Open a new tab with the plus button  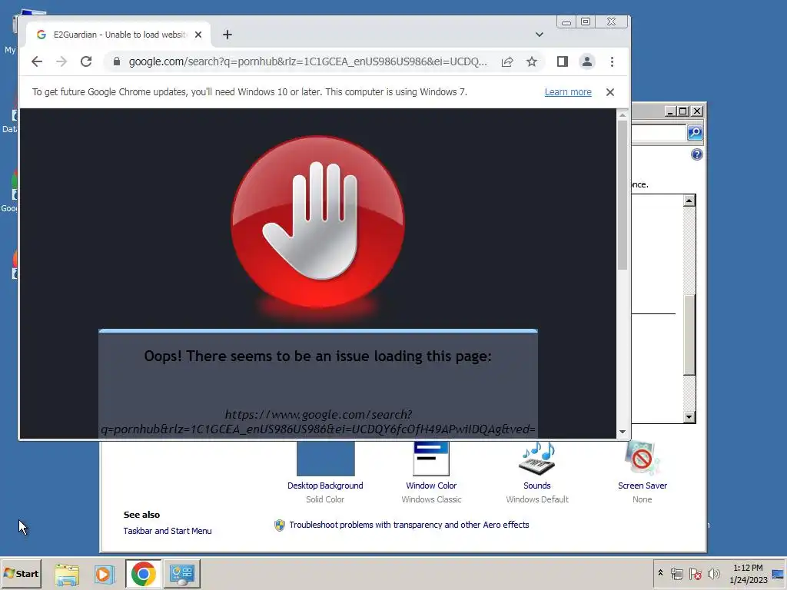pos(227,35)
